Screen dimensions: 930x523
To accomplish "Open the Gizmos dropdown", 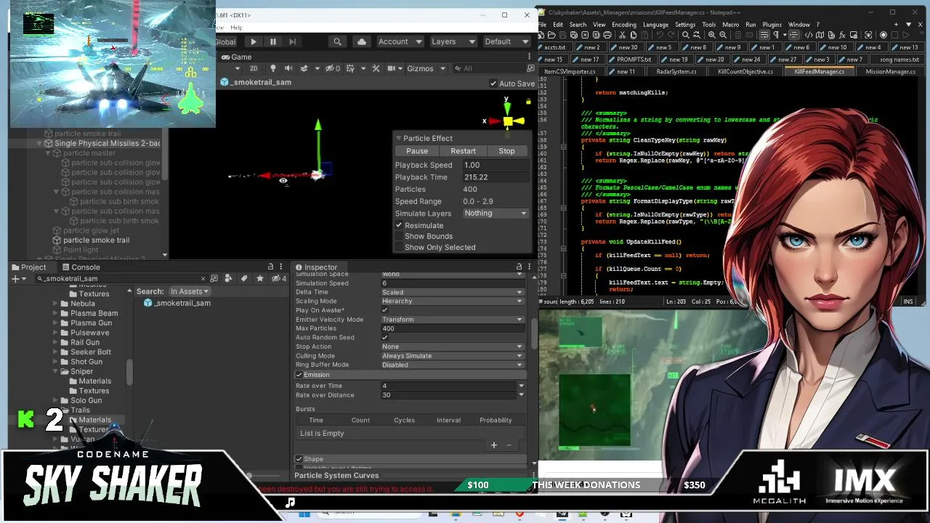I will point(425,68).
